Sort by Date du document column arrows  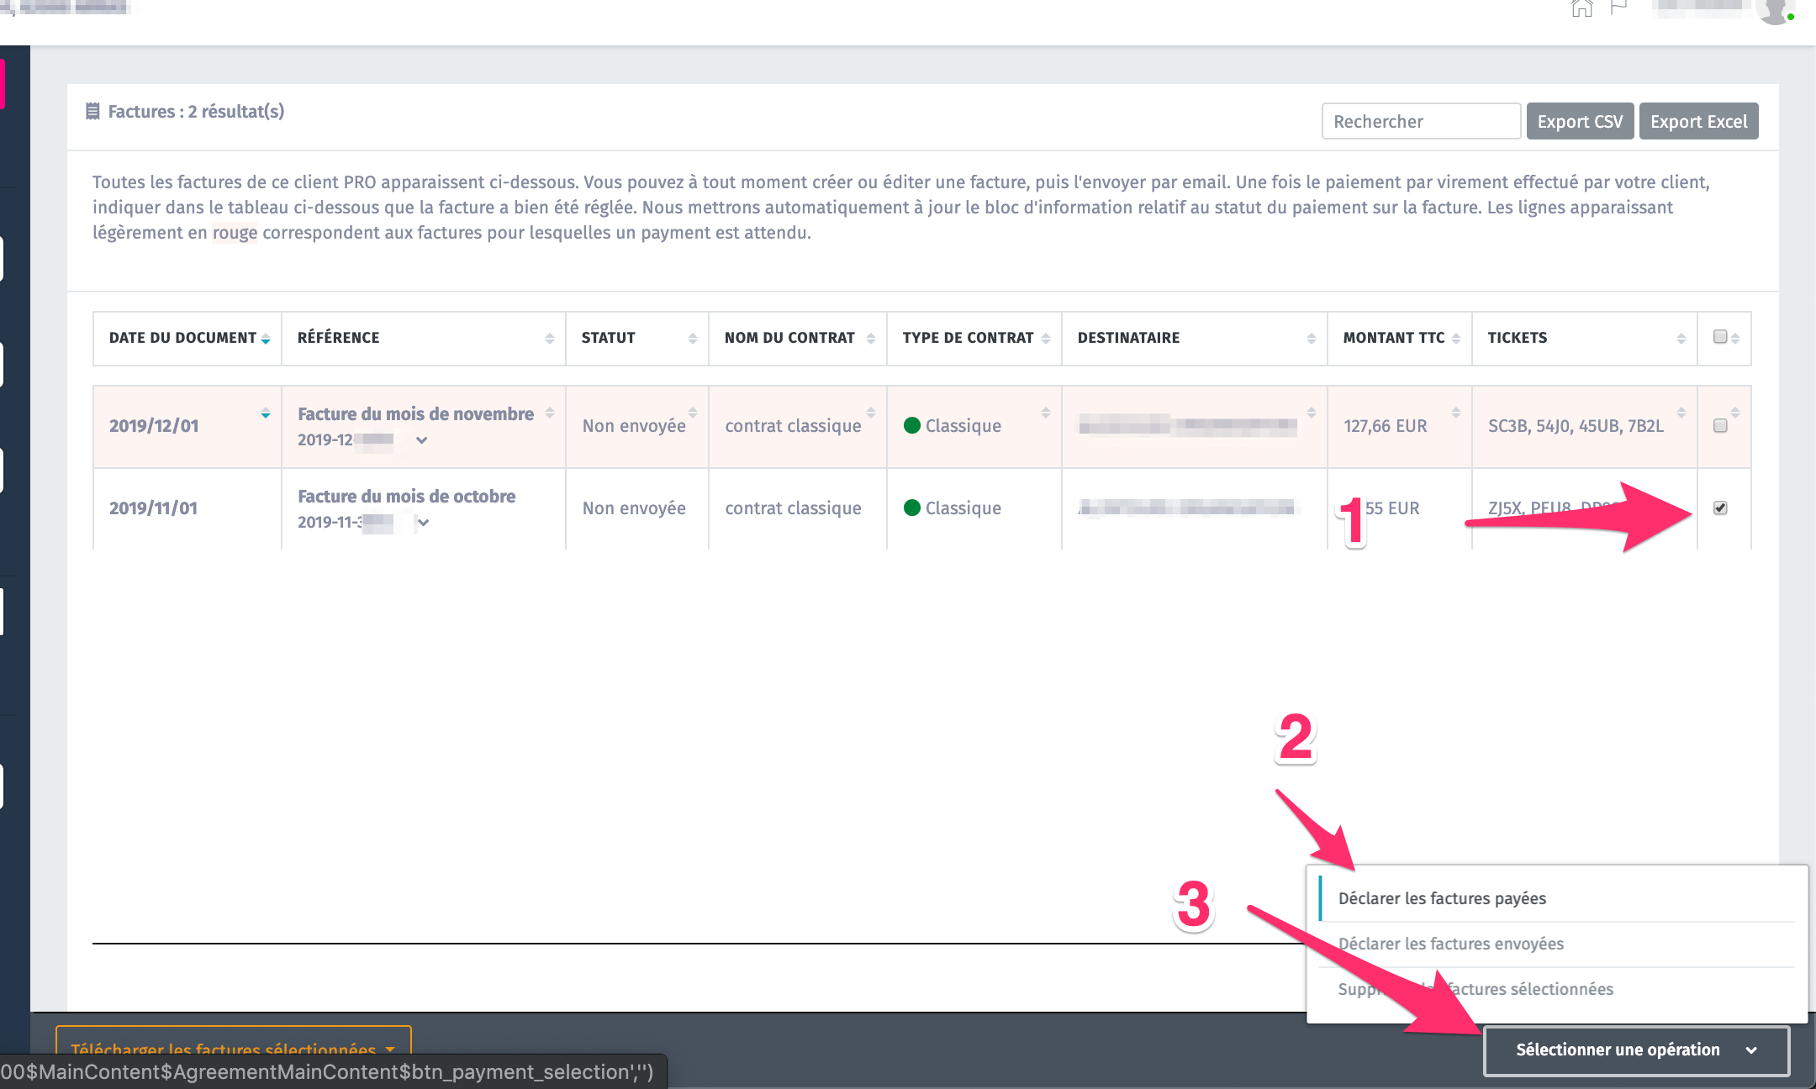click(266, 339)
